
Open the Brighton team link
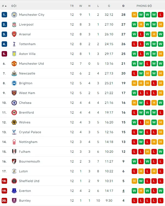click(26, 83)
